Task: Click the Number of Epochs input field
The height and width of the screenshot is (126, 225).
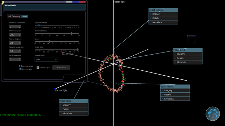Action: point(15,35)
